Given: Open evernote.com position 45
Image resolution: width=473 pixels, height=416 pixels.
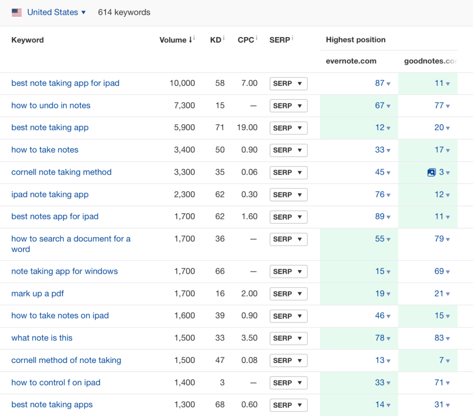Looking at the screenshot, I should tap(382, 172).
